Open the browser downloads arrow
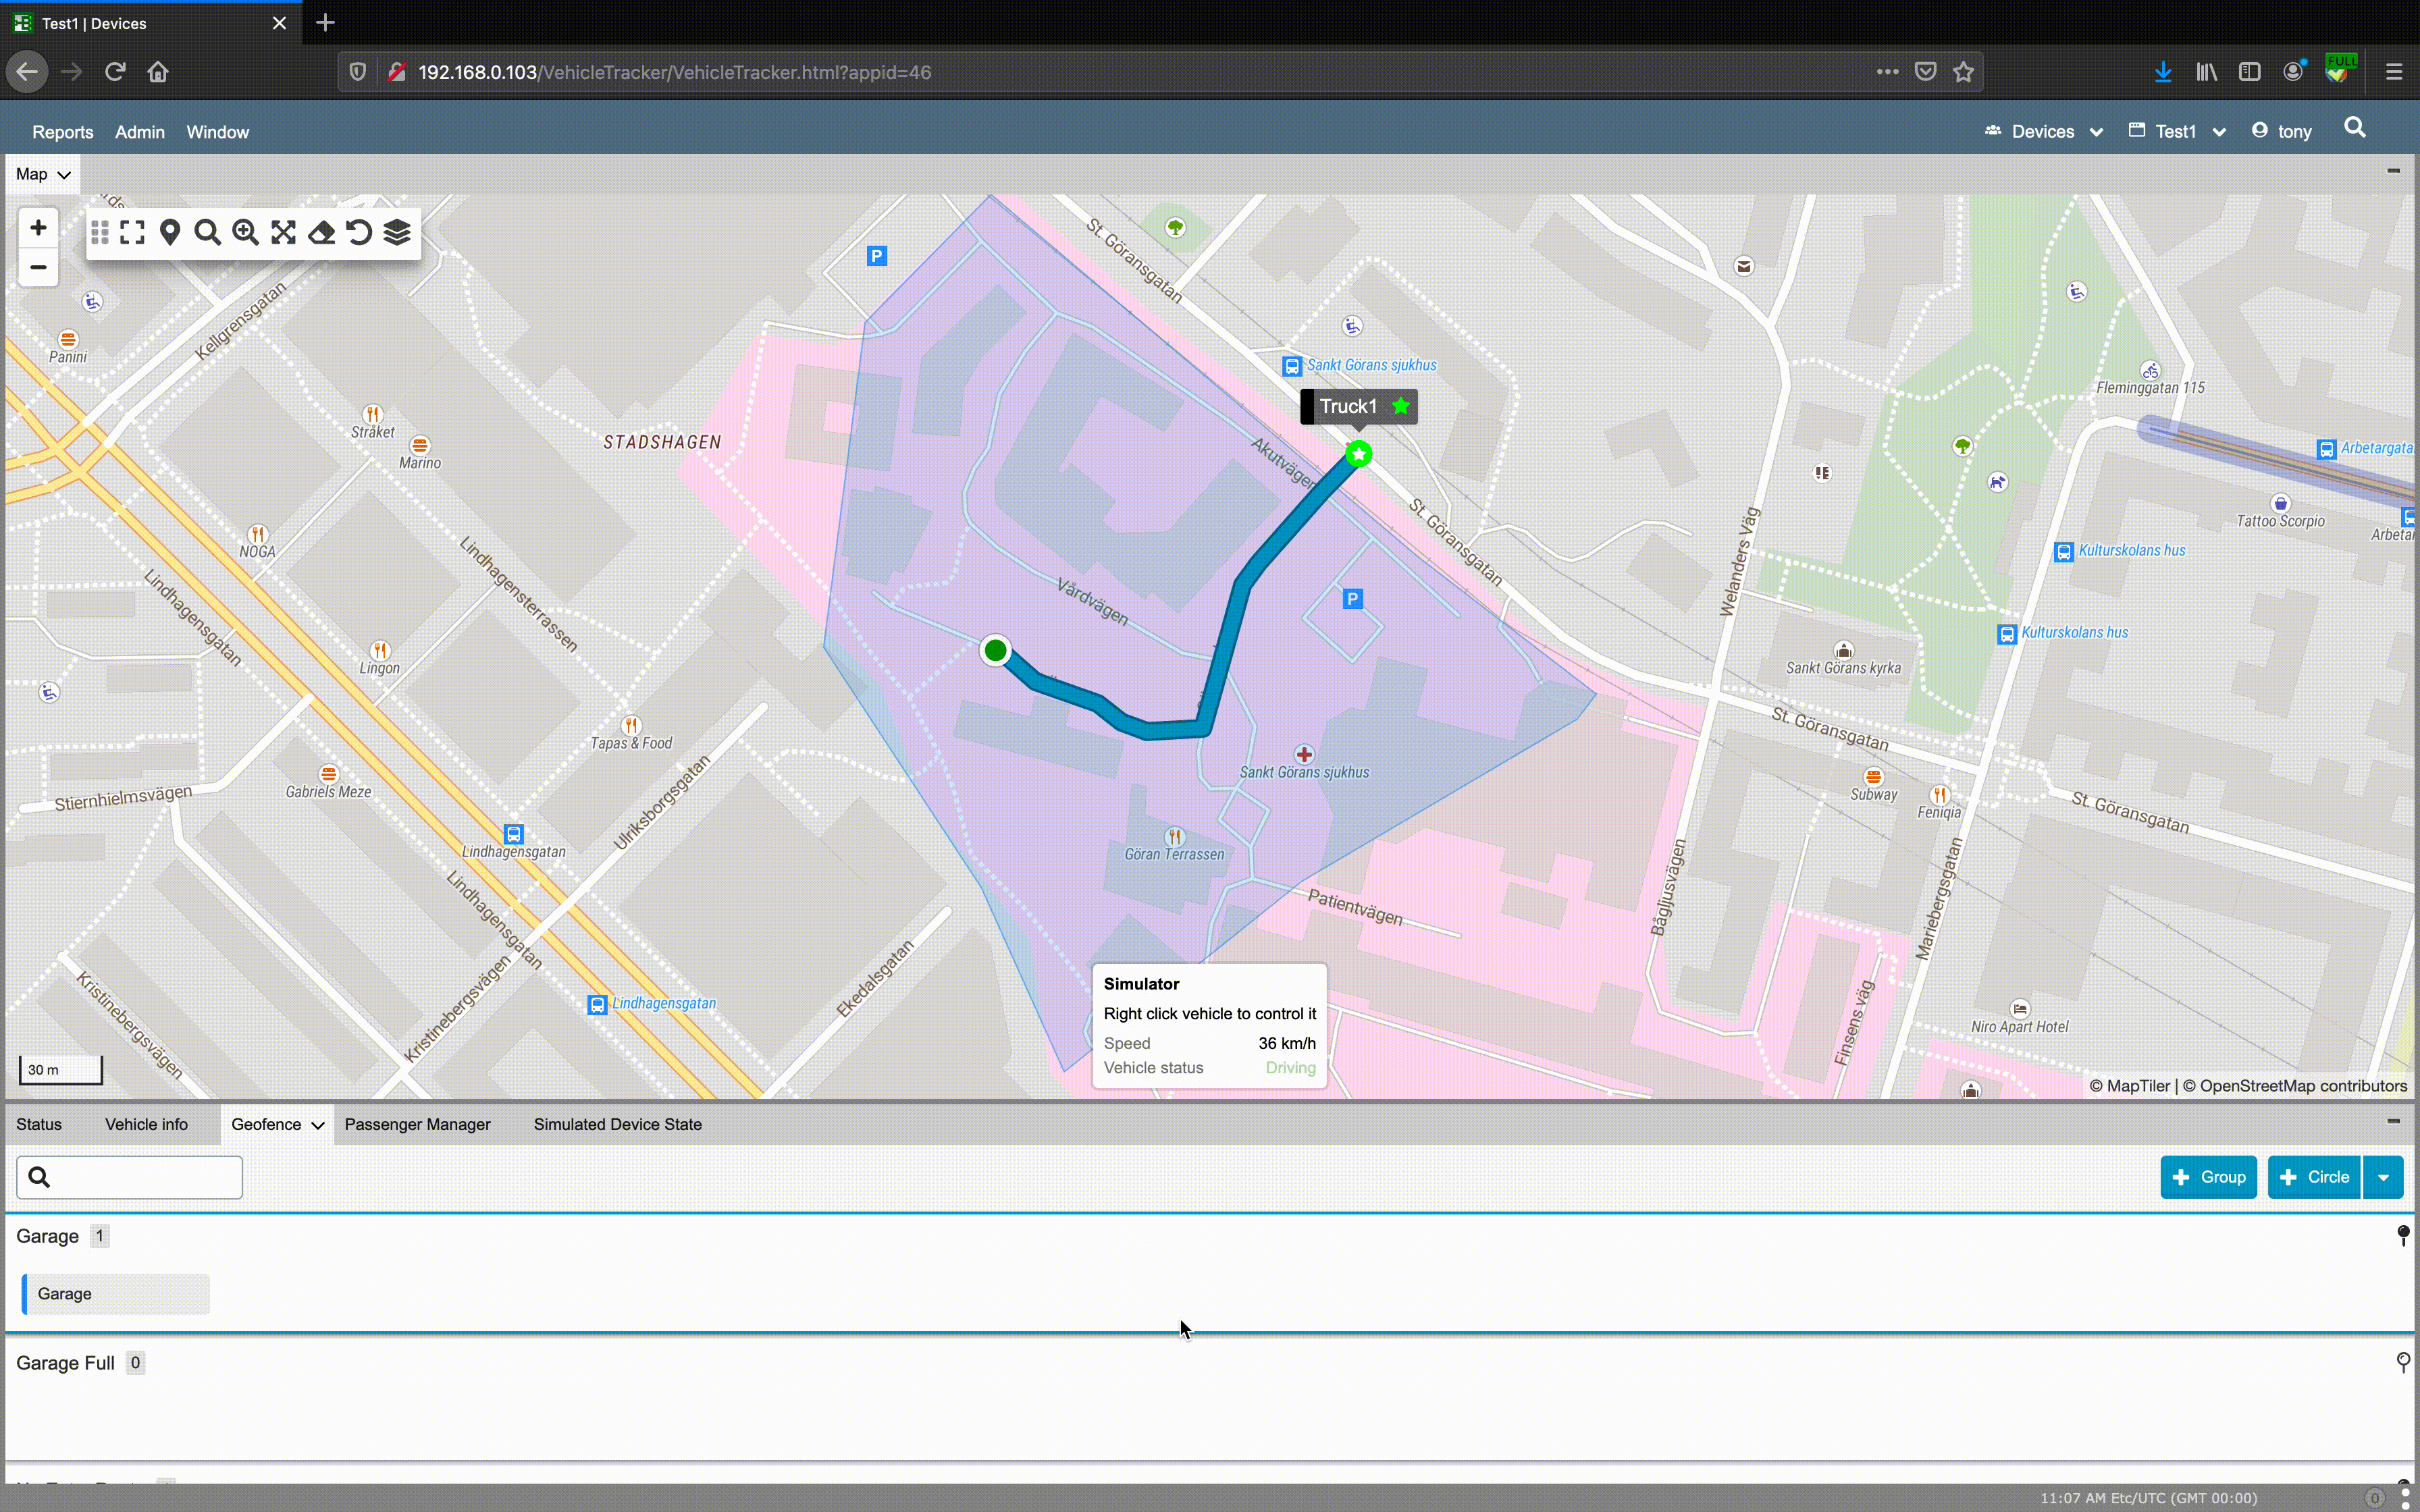2420x1512 pixels. 2163,72
